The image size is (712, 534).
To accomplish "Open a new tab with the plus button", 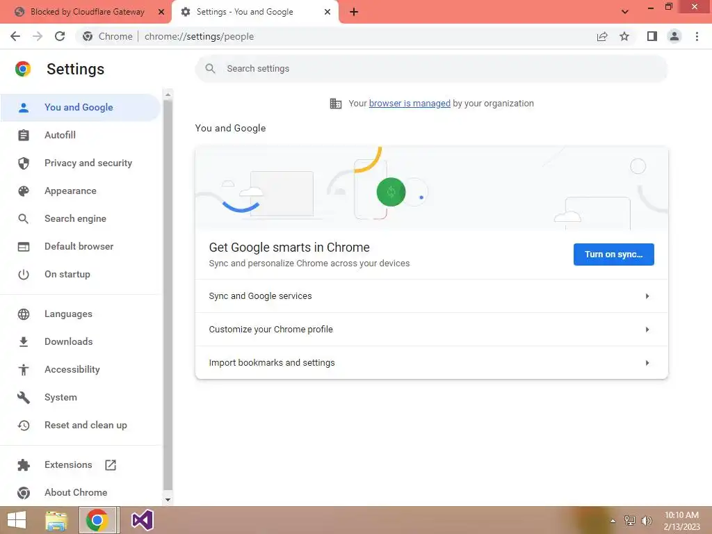I will pyautogui.click(x=354, y=12).
